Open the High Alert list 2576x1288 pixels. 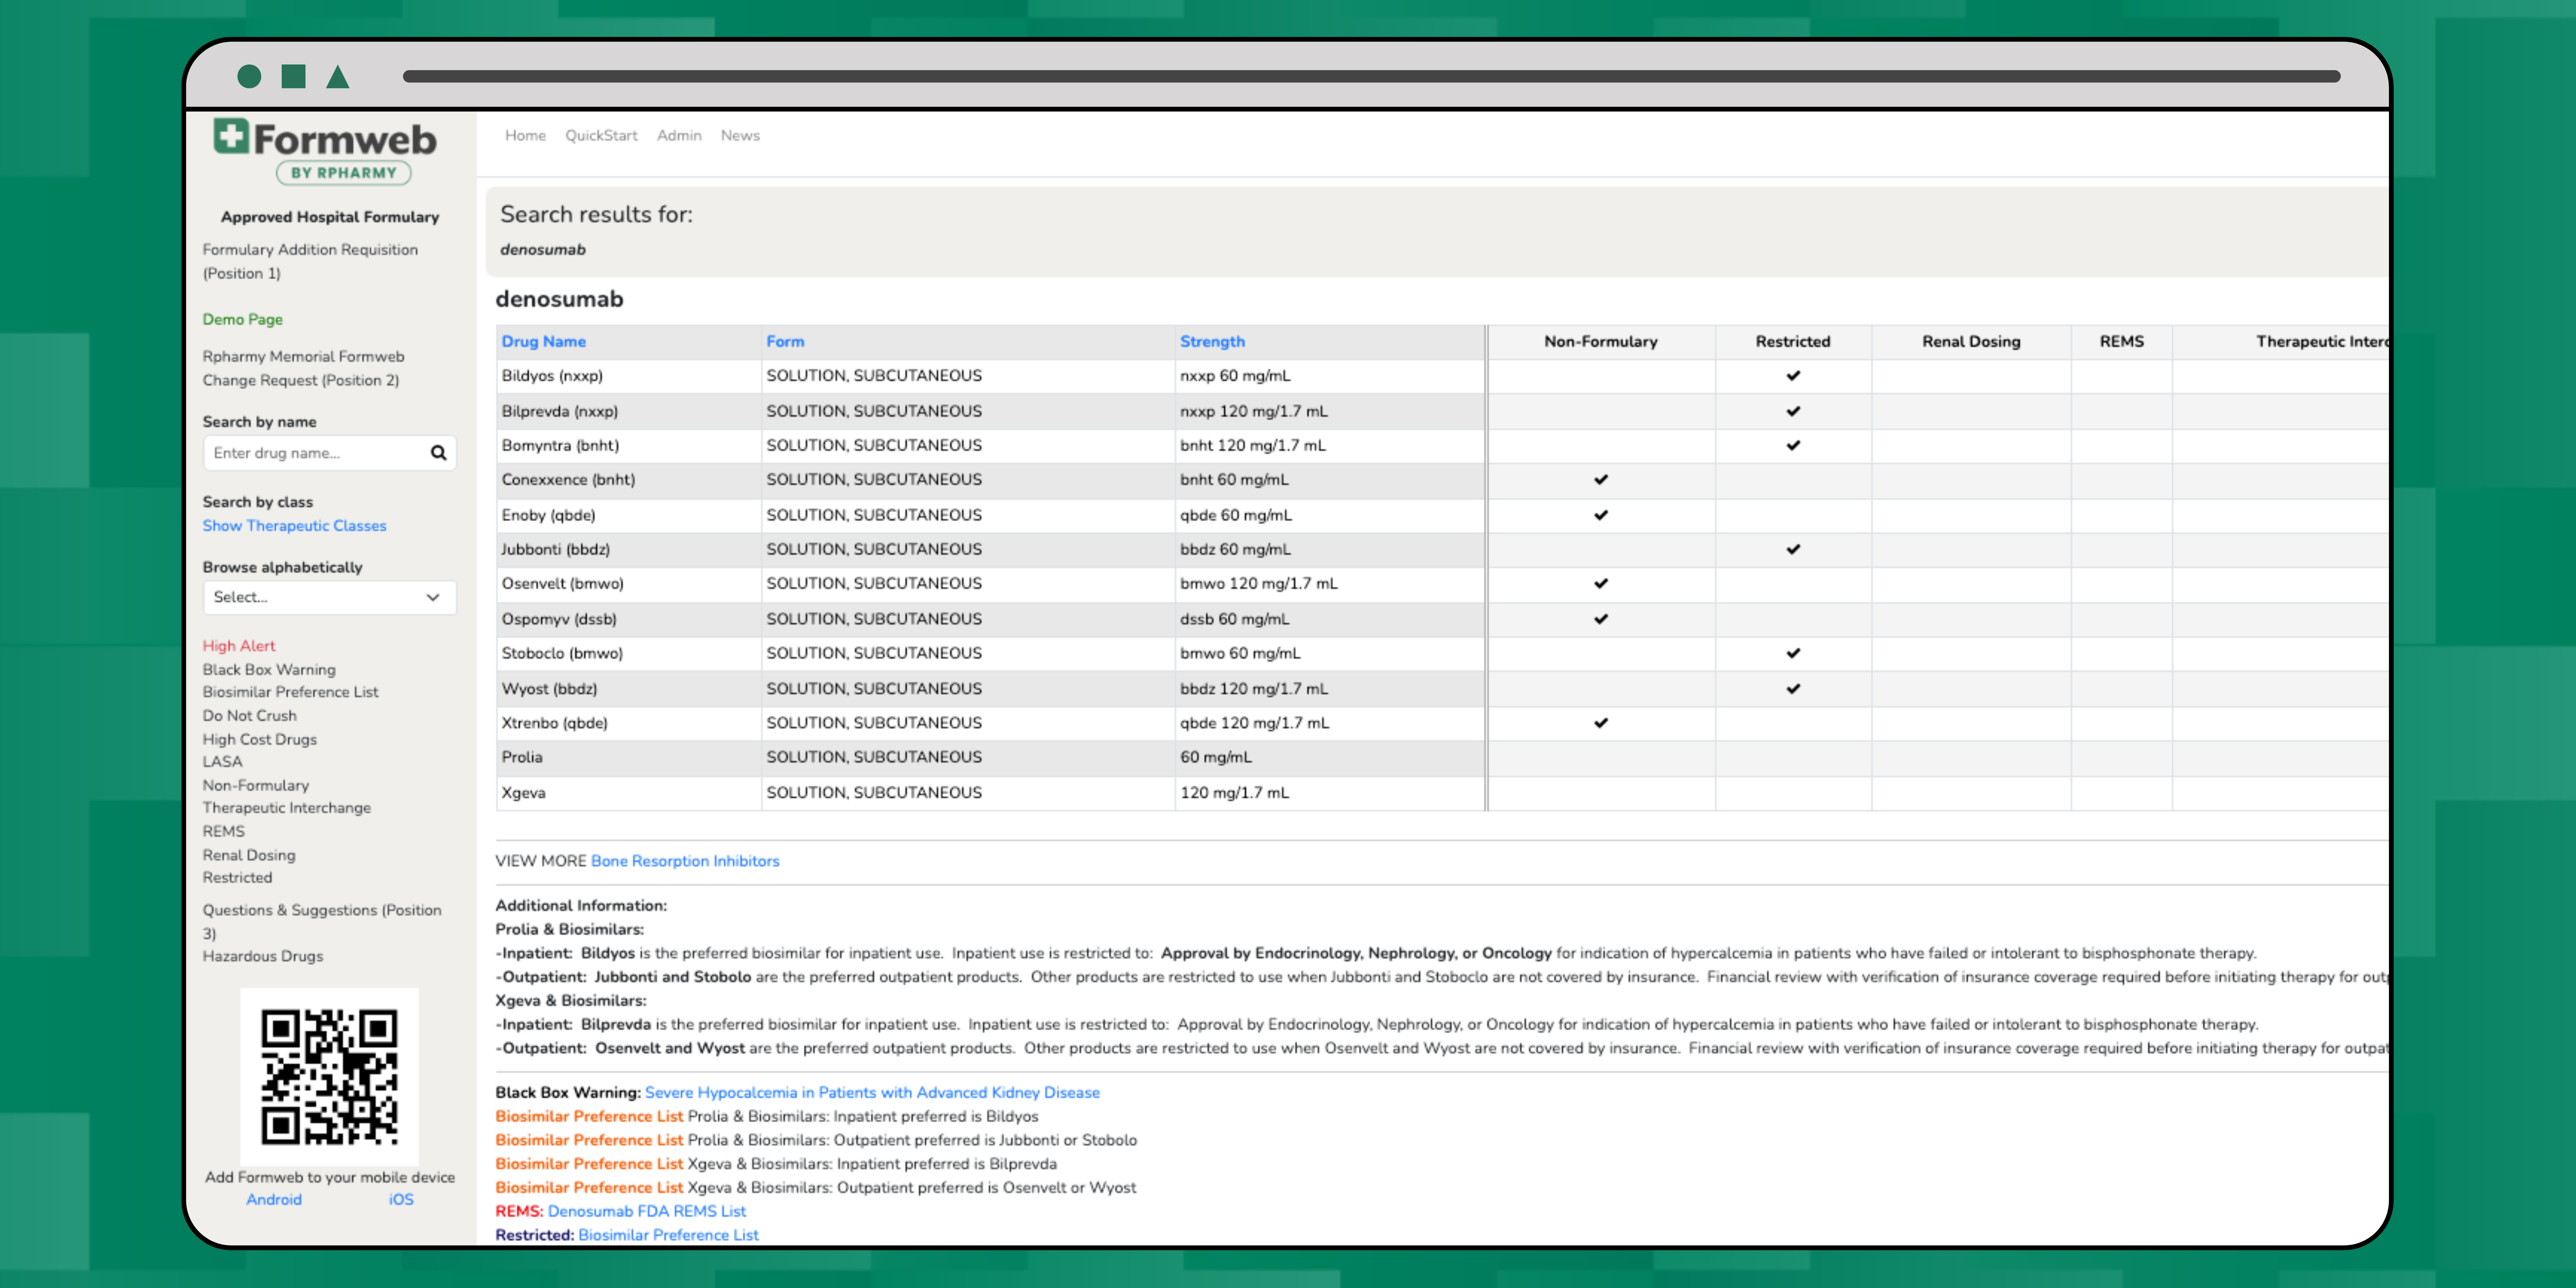tap(238, 646)
